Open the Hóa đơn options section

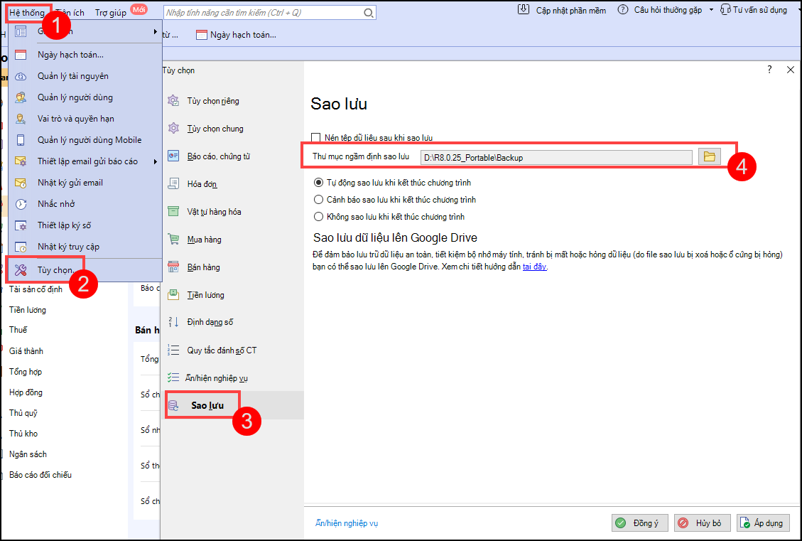202,184
